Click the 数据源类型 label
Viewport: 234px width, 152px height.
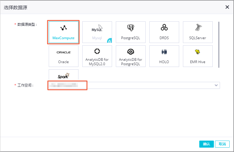[27, 24]
